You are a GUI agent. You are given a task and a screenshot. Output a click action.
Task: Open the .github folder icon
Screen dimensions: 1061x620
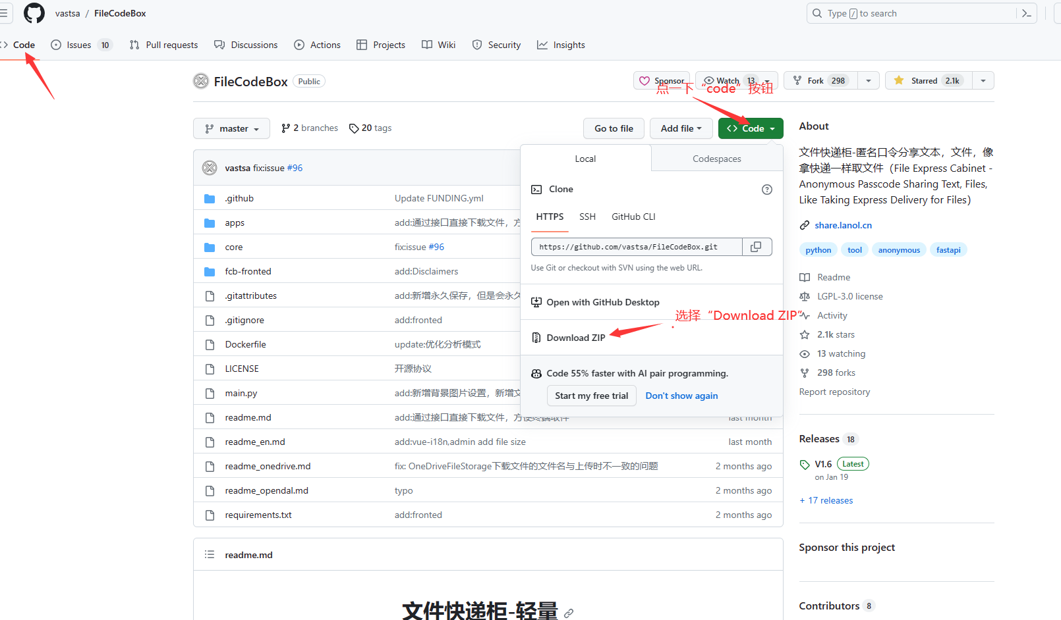210,199
